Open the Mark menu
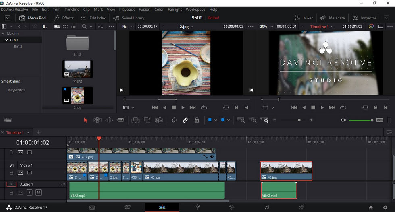Image resolution: width=395 pixels, height=212 pixels. (98, 10)
